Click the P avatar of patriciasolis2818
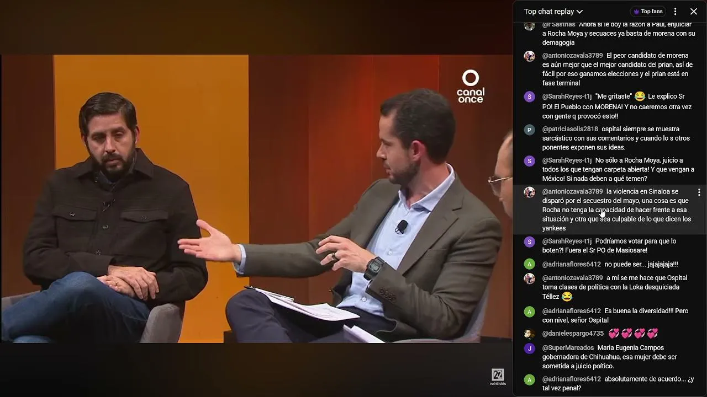 pyautogui.click(x=530, y=130)
